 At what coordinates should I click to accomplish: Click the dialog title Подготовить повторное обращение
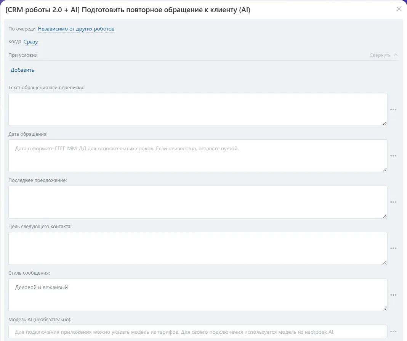point(128,10)
